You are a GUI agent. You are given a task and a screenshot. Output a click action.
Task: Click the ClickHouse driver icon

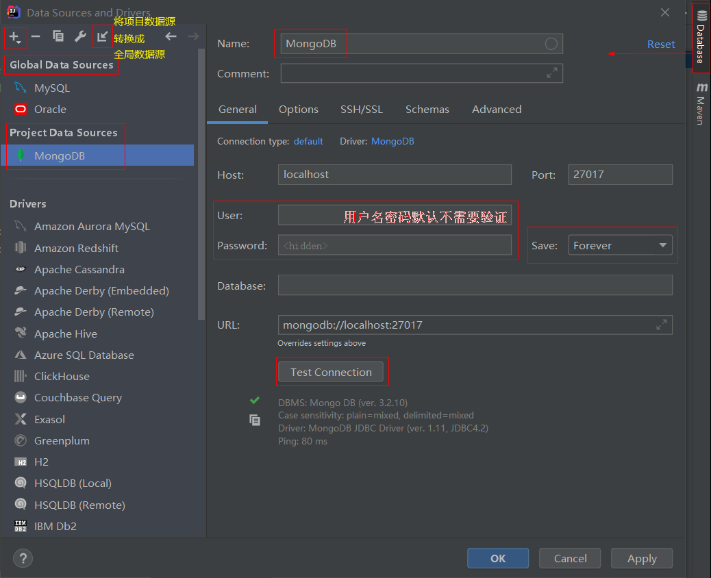click(x=21, y=376)
